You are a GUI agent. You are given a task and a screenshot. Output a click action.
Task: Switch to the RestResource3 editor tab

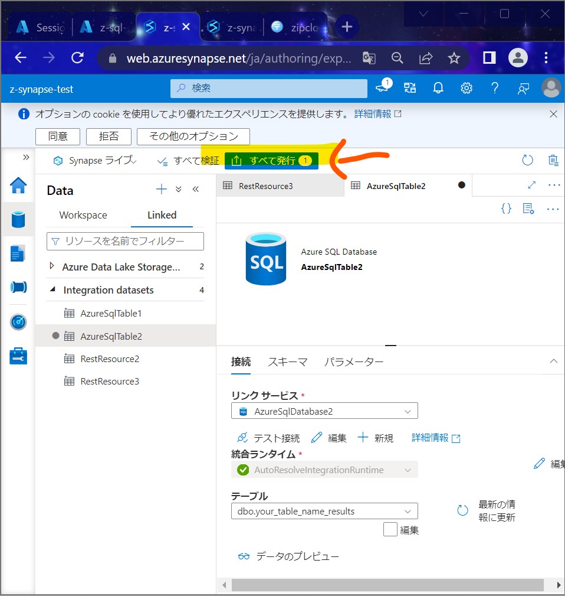pyautogui.click(x=280, y=186)
